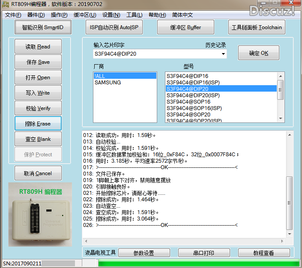Click the log panel vertical scrollbar thumb

coord(289,203)
